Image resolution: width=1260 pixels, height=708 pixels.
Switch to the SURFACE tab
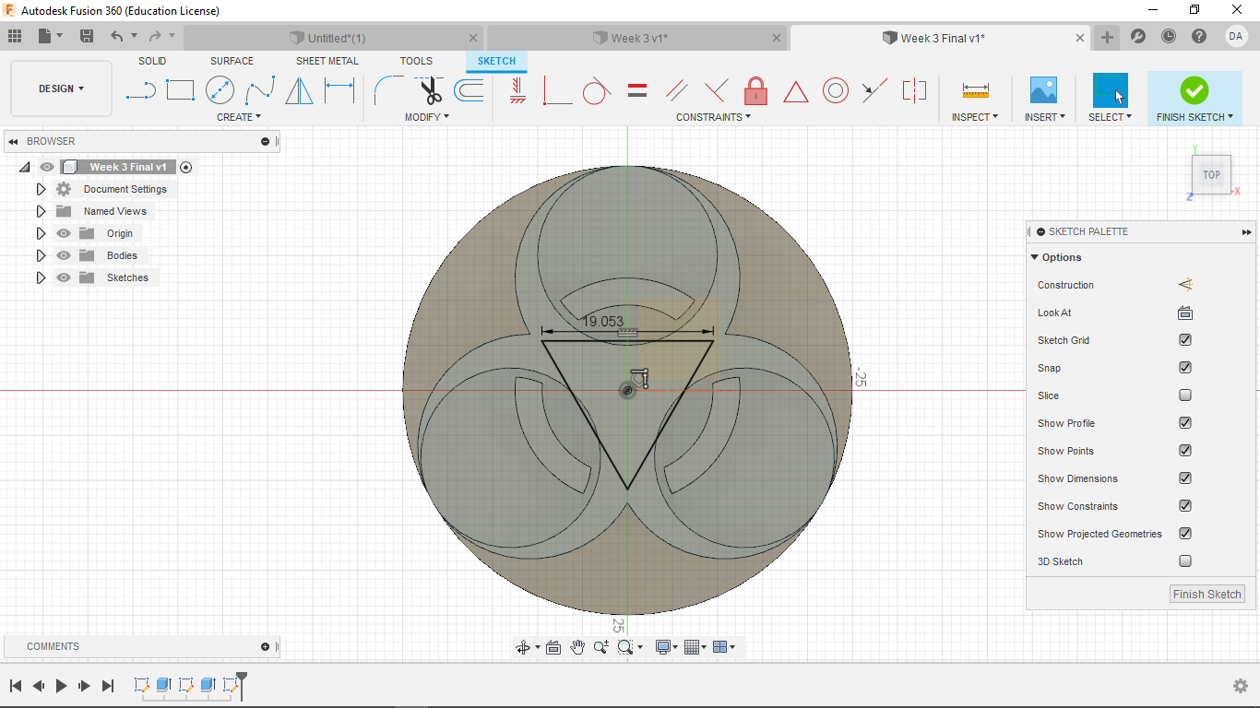[x=232, y=61]
